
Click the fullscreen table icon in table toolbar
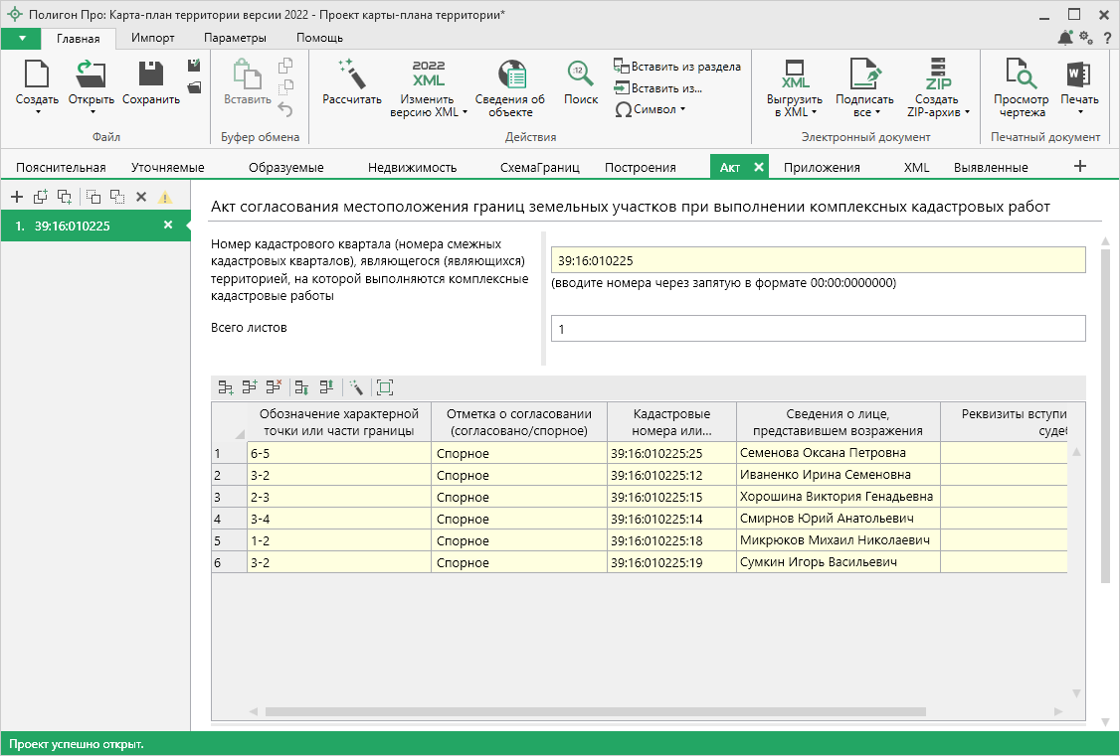pyautogui.click(x=385, y=387)
